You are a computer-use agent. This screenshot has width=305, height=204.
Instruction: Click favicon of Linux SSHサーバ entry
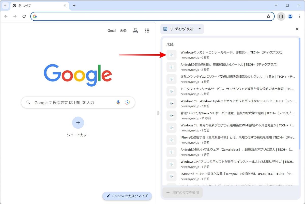pos(172,116)
